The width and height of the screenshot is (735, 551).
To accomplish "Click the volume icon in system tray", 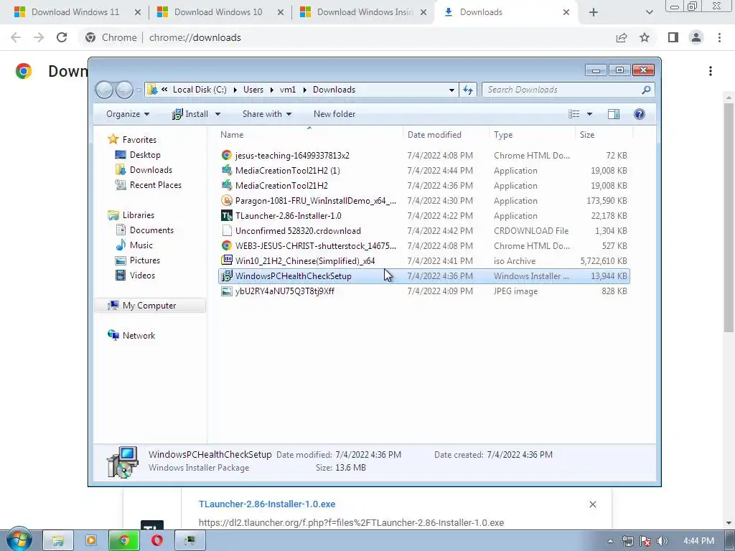I will pos(663,541).
